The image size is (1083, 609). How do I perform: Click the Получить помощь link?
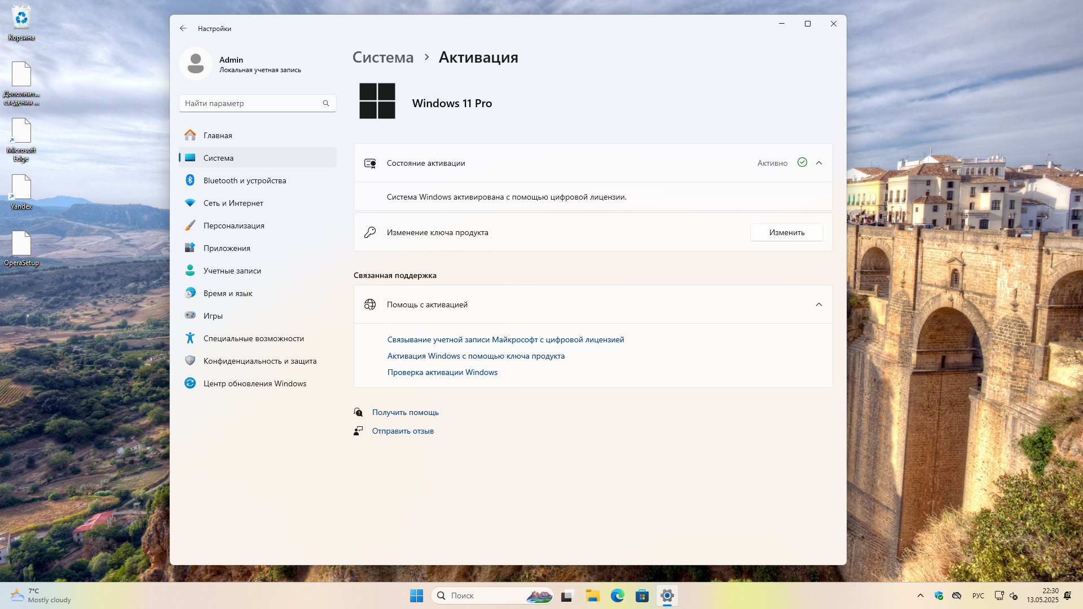click(405, 412)
